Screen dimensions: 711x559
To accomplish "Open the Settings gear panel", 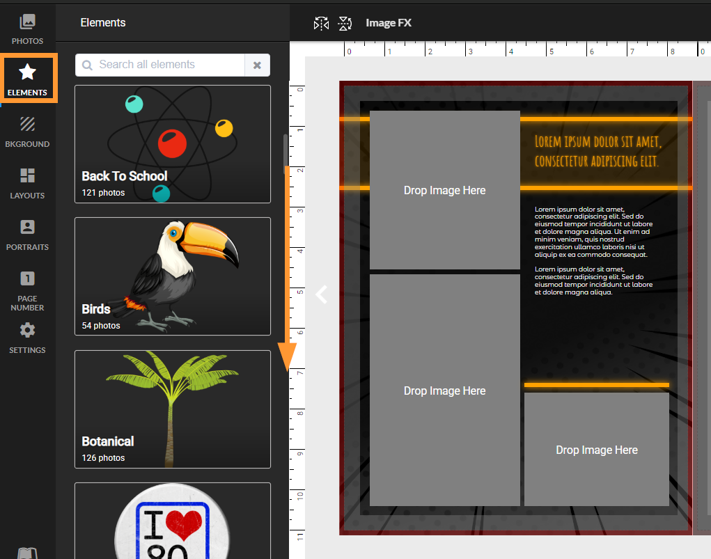I will (27, 338).
